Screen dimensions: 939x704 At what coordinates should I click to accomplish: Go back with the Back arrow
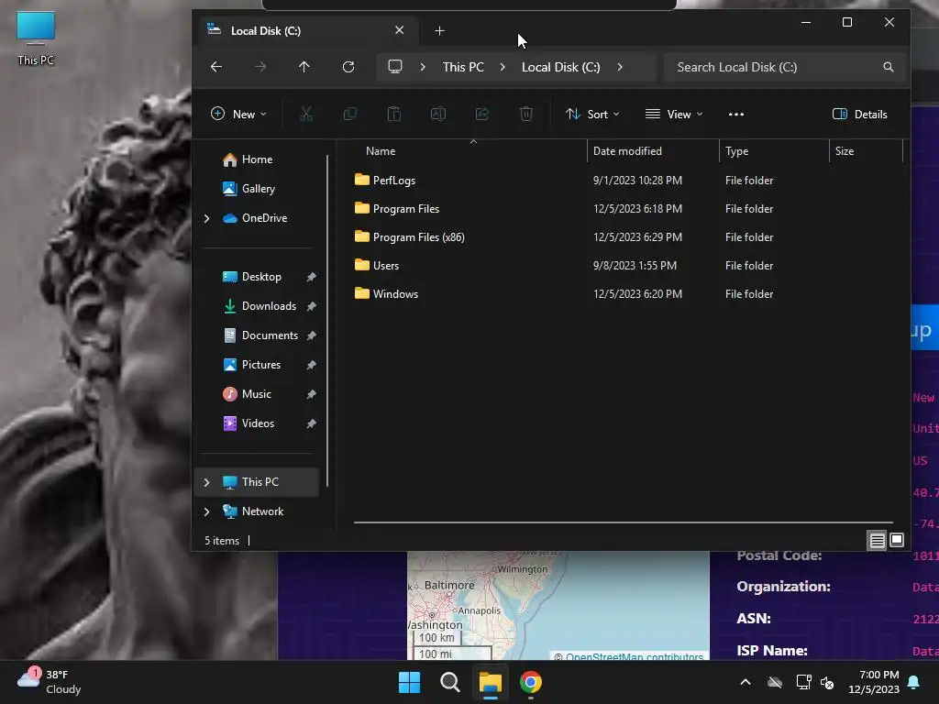click(216, 67)
